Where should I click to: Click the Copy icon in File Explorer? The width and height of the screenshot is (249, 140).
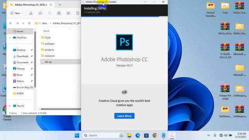click(40, 13)
